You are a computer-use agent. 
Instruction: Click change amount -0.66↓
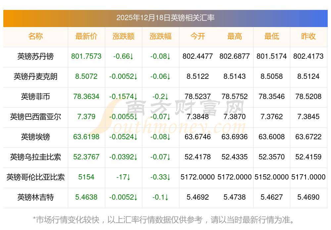tap(123, 56)
